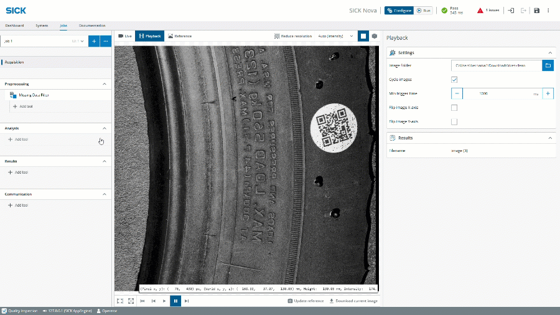Collapse the Preprocessing section
The image size is (560, 315).
[104, 83]
